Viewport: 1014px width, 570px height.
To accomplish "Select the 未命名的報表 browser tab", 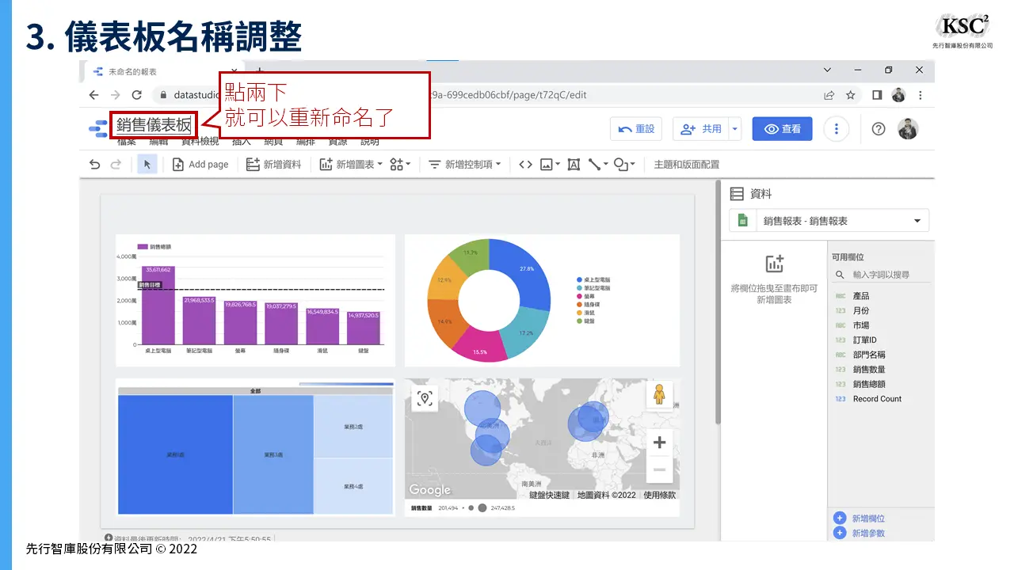I will coord(163,71).
